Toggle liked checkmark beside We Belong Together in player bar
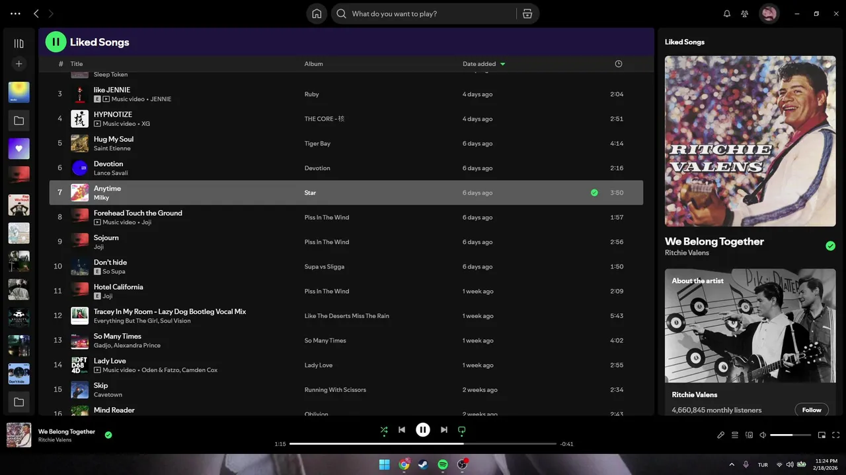 (x=108, y=435)
